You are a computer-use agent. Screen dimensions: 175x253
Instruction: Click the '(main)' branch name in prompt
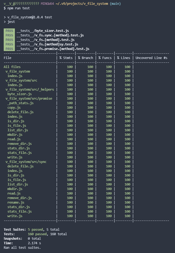115,3
